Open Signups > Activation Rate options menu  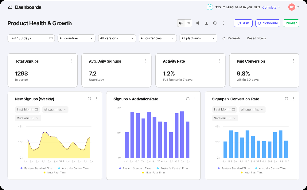[x=195, y=99]
